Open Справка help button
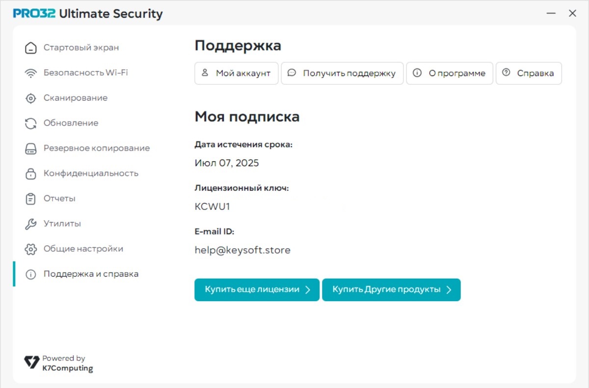589x388 pixels. click(x=529, y=74)
